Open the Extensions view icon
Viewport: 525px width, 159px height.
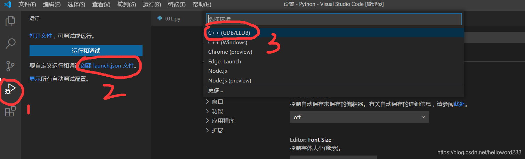(x=10, y=111)
